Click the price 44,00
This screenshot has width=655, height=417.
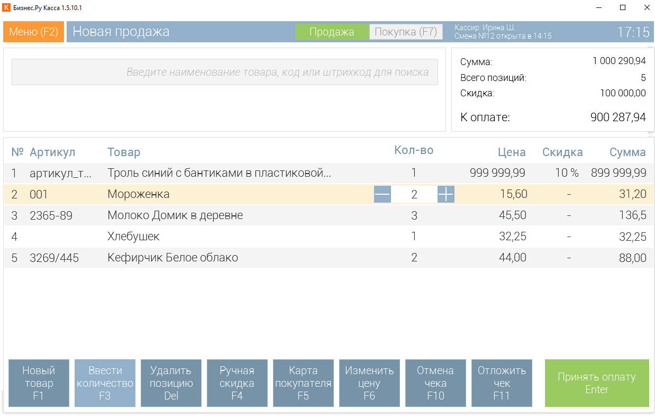[x=513, y=258]
